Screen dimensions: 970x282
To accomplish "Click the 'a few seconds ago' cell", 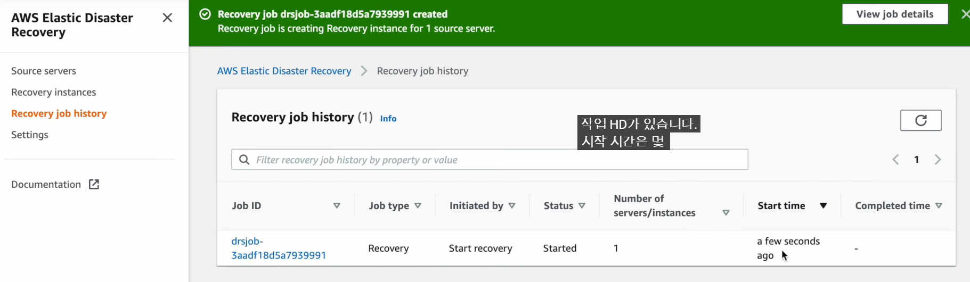I will 788,248.
